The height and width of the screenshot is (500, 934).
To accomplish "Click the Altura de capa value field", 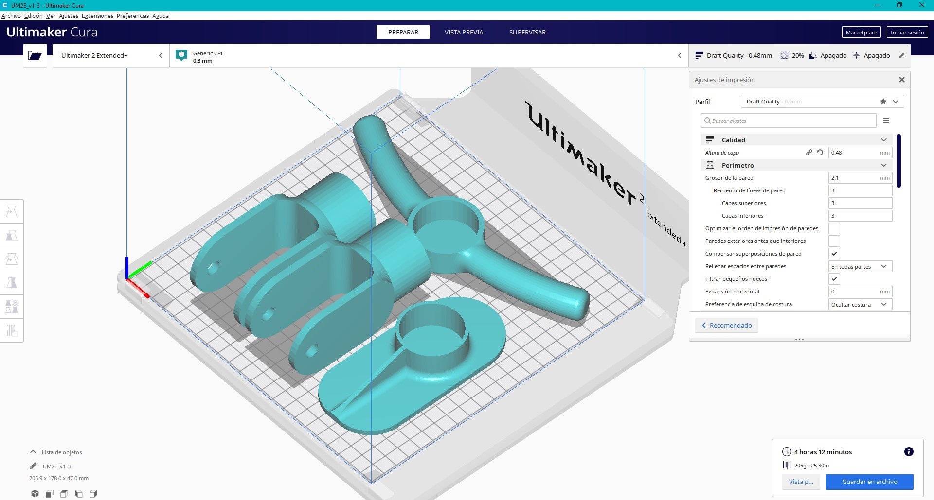I will point(861,153).
